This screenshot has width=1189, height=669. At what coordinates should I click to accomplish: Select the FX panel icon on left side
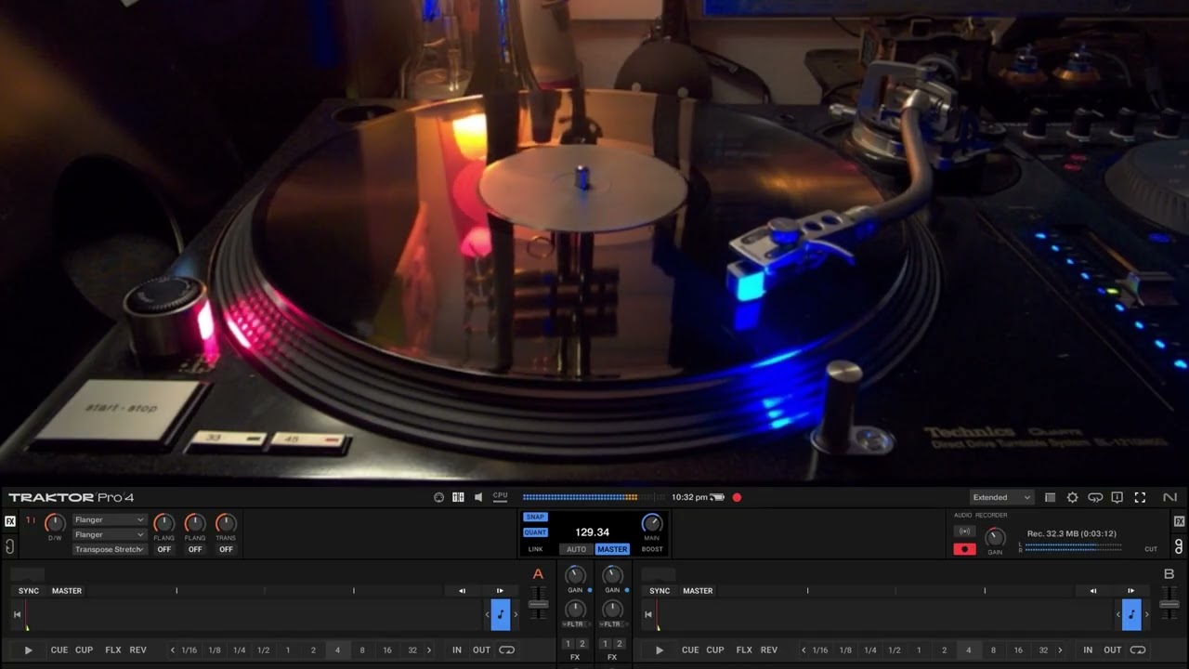pyautogui.click(x=10, y=521)
